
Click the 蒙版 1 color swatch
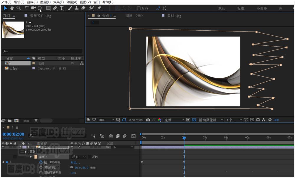coord(36,157)
